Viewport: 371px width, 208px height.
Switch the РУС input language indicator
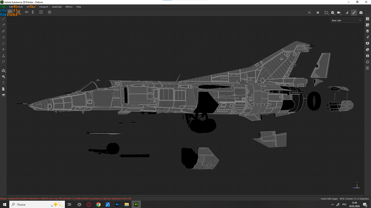[x=344, y=204]
